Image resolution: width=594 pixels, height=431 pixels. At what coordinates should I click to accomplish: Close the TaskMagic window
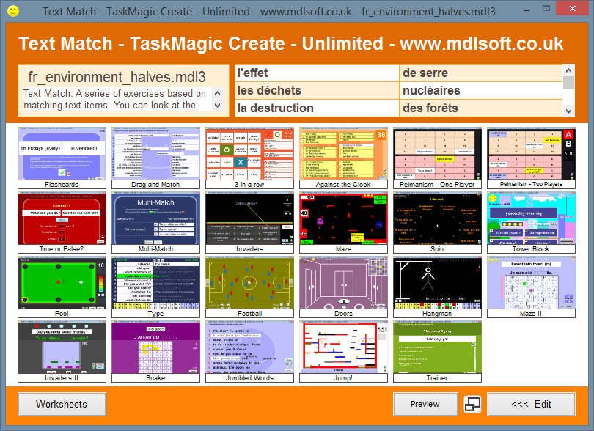573,8
